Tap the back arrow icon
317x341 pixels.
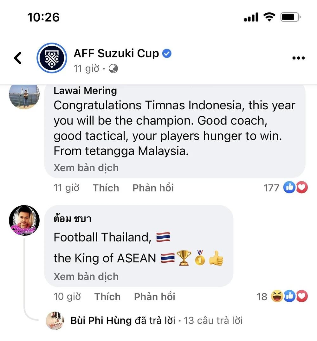18,58
